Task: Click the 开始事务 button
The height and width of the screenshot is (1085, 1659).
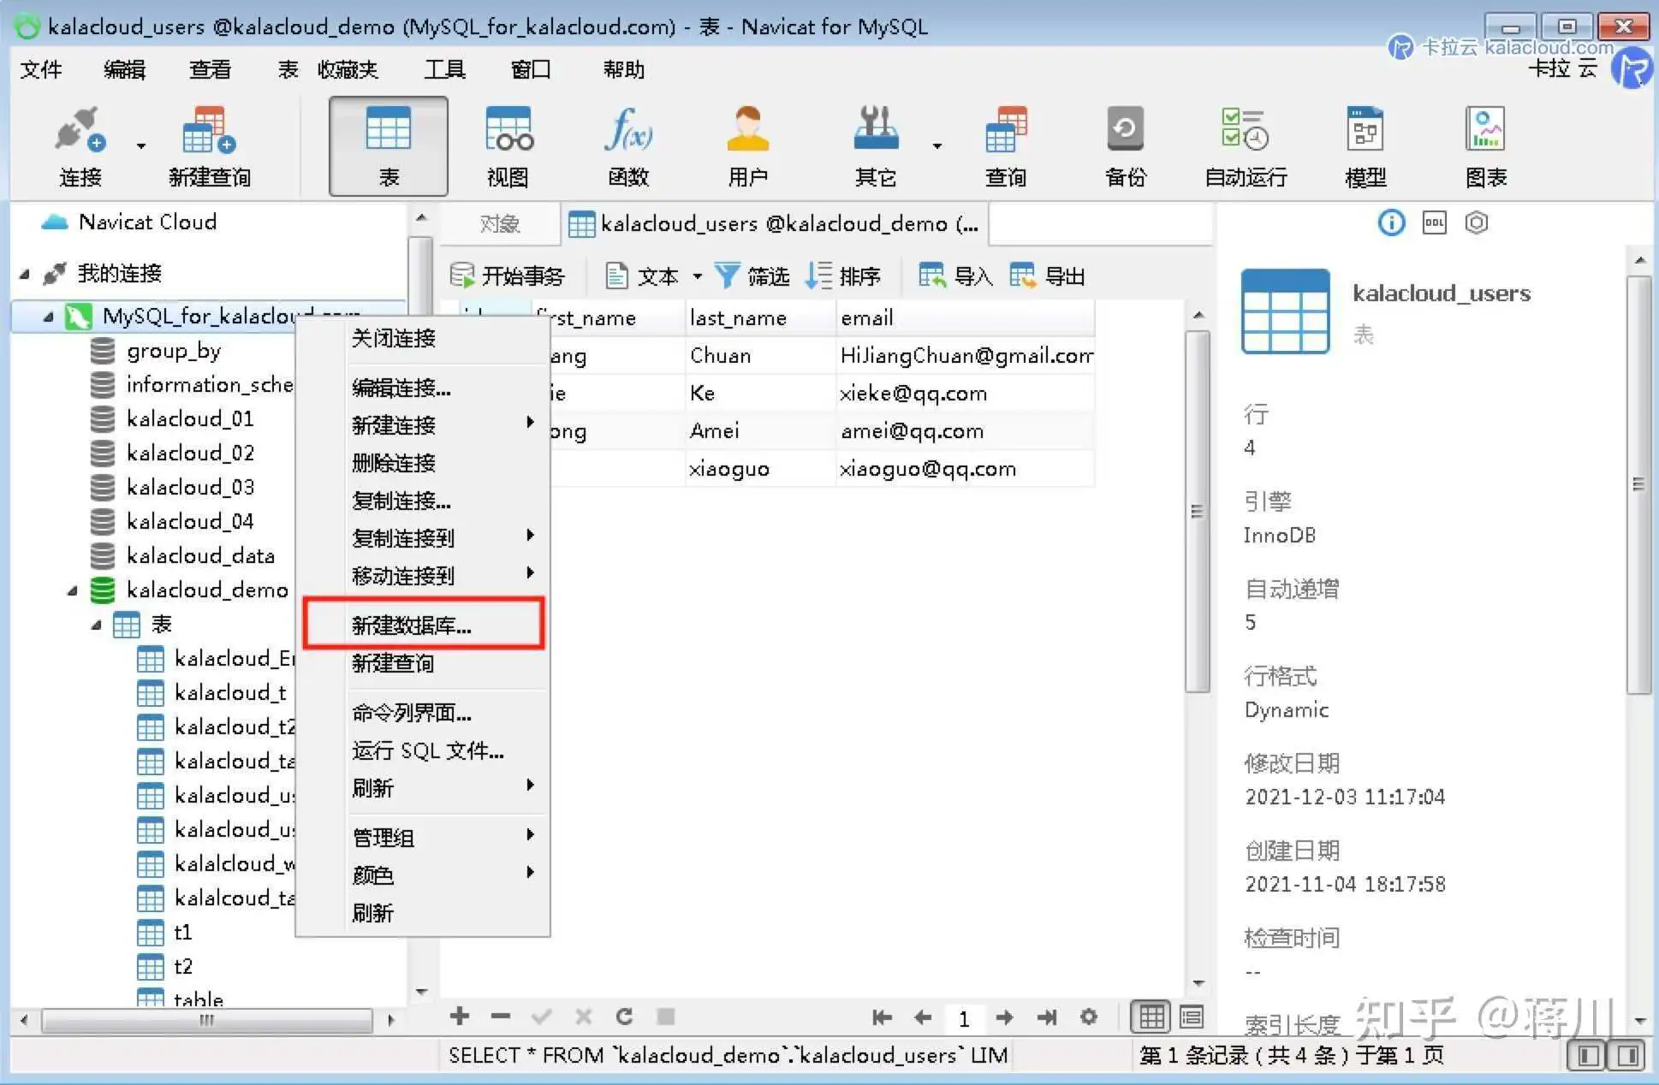Action: (x=508, y=276)
